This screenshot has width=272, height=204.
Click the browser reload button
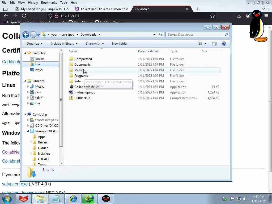(24, 16)
